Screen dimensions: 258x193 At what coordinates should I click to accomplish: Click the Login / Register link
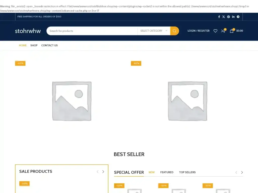point(199,31)
